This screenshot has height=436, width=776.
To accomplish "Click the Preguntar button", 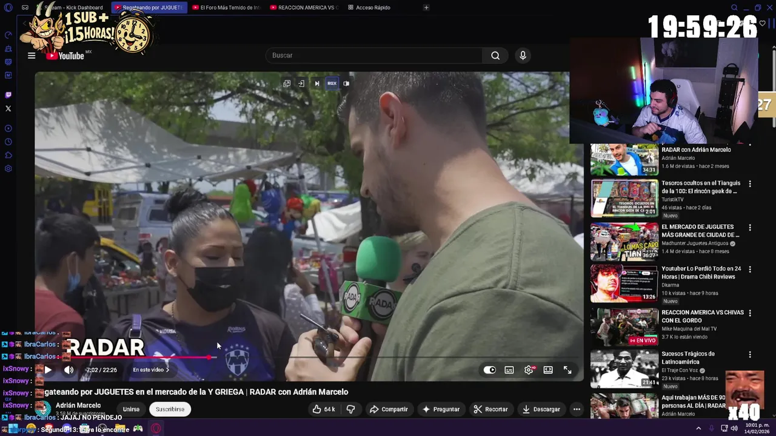I will (x=441, y=409).
